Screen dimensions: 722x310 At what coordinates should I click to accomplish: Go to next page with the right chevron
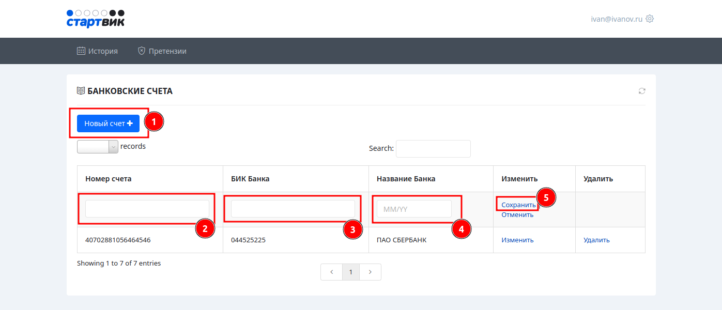pos(370,272)
